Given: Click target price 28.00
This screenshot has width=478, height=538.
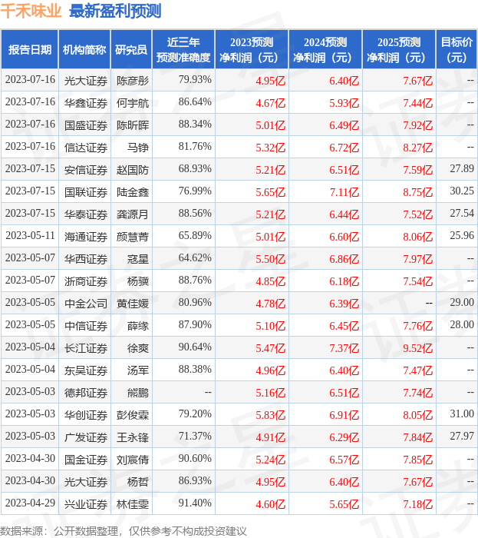Looking at the screenshot, I should click(462, 324).
